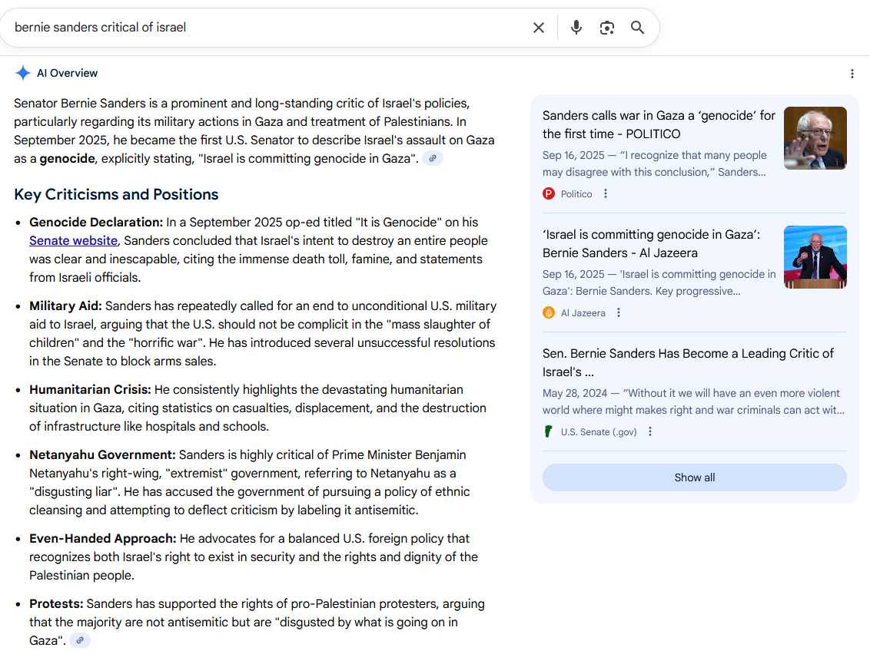The image size is (870, 654).
Task: Click inside the search query field
Action: click(x=267, y=27)
